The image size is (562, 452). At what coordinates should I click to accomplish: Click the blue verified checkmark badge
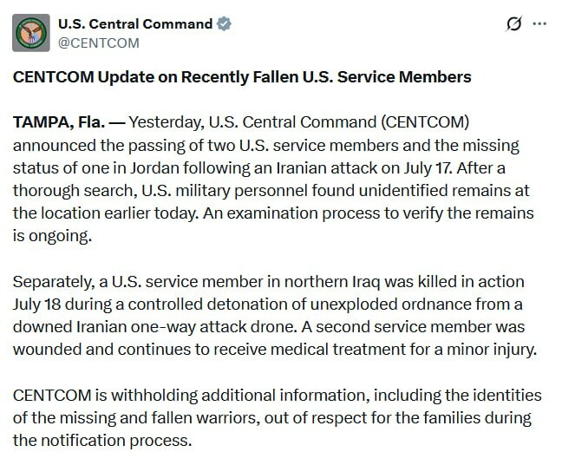[x=224, y=24]
